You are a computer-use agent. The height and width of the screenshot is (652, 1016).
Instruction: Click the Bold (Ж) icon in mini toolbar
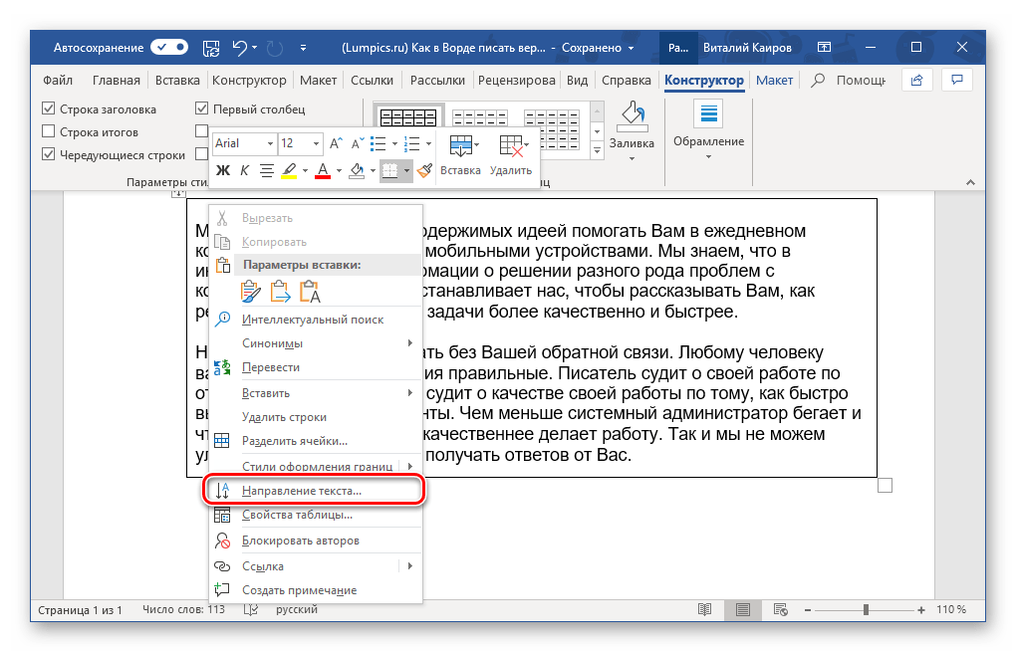tap(223, 171)
